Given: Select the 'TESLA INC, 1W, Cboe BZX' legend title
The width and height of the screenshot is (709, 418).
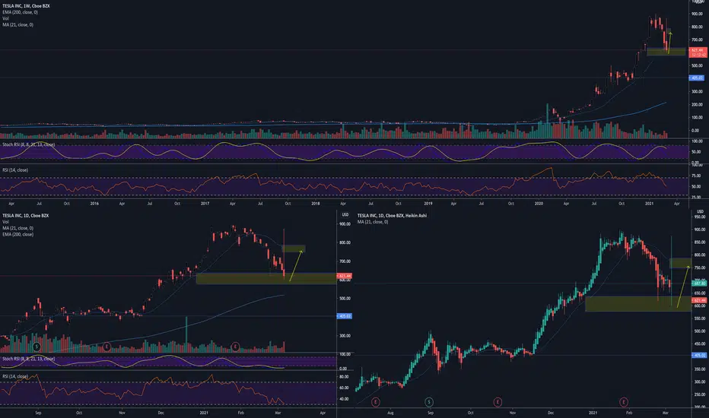Looking at the screenshot, I should point(26,6).
